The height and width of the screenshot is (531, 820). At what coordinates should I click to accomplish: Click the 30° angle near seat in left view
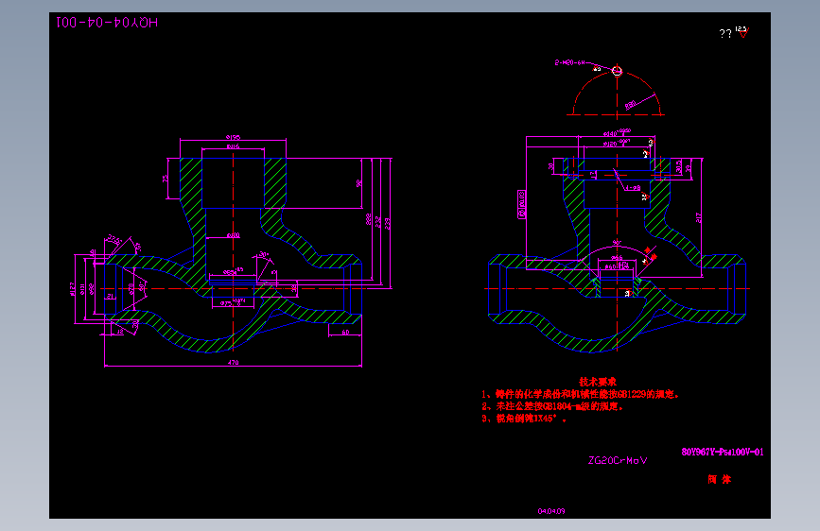coord(264,254)
